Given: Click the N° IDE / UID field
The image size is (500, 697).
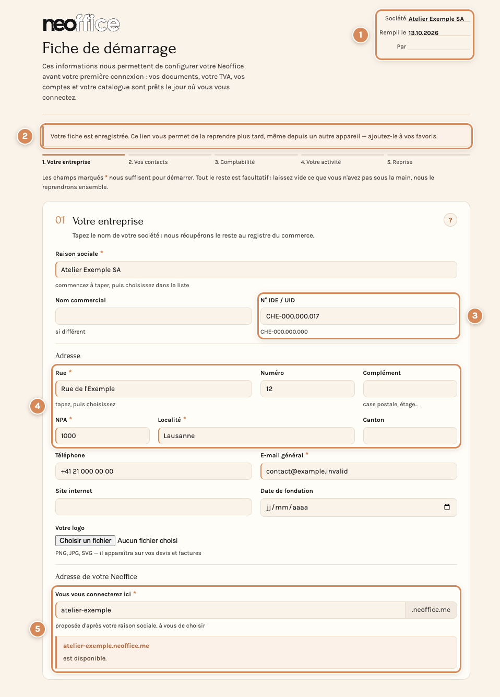Looking at the screenshot, I should (359, 316).
